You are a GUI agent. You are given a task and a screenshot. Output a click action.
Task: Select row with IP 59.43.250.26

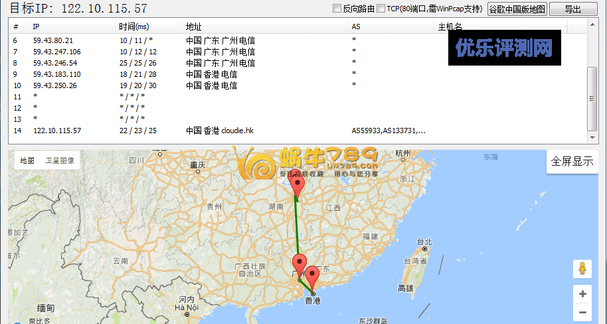pyautogui.click(x=298, y=85)
